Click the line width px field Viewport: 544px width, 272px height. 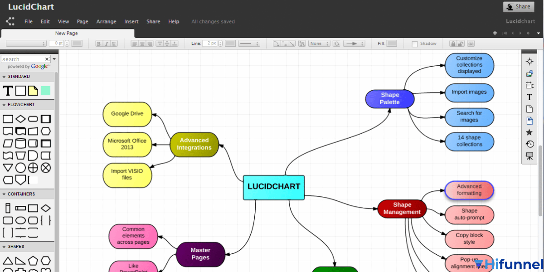pyautogui.click(x=210, y=44)
